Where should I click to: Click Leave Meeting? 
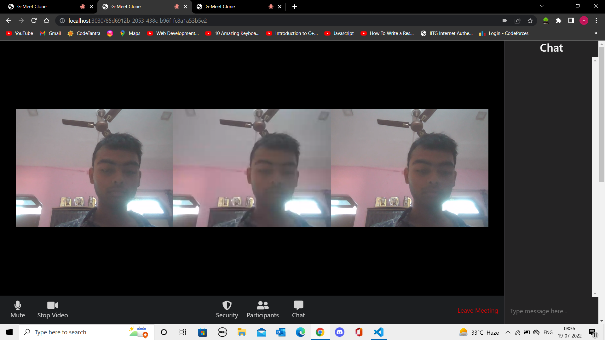[x=477, y=310]
